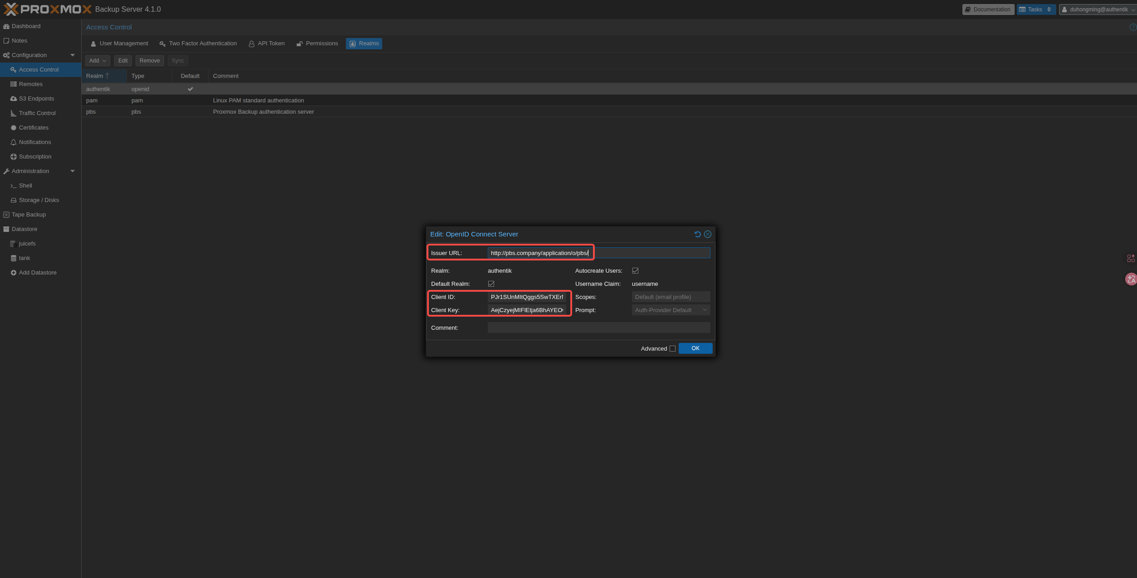The width and height of the screenshot is (1137, 578).
Task: Enable the Advanced checkbox
Action: click(x=672, y=349)
